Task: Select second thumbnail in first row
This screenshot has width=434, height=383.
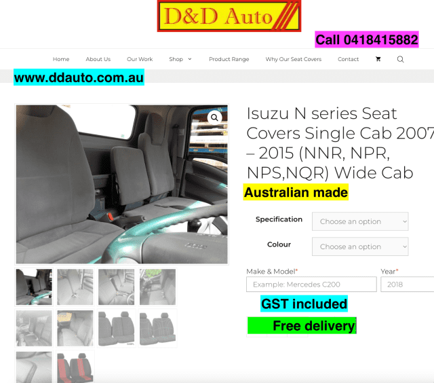Action: coord(75,287)
